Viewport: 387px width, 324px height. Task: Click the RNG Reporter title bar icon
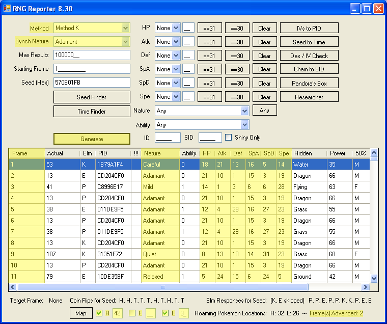[7, 8]
